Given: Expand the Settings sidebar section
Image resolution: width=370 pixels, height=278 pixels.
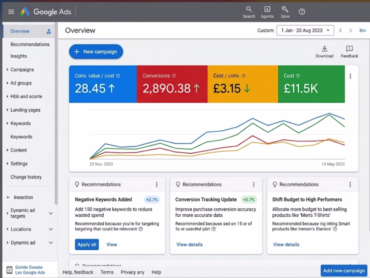Looking at the screenshot, I should (7, 164).
